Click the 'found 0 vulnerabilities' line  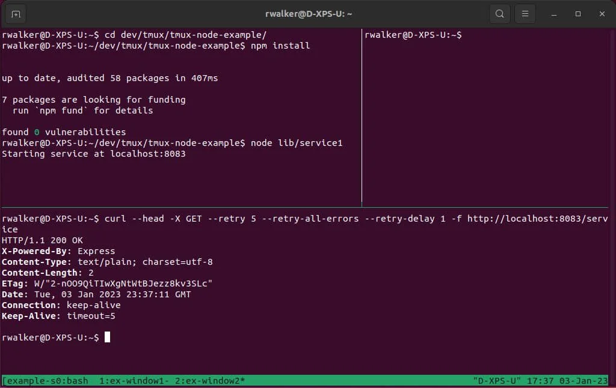[64, 132]
